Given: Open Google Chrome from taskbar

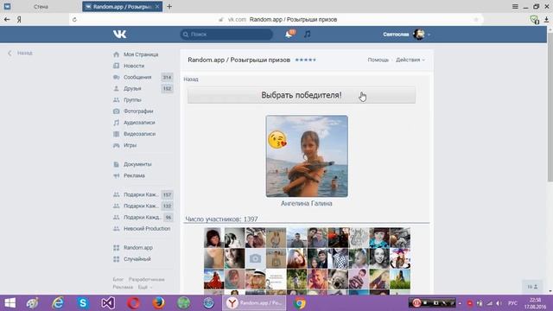Looking at the screenshot, I should (x=299, y=303).
